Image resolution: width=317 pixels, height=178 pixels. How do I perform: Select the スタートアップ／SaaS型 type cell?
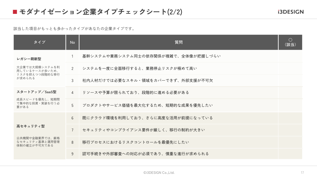pyautogui.click(x=40, y=99)
